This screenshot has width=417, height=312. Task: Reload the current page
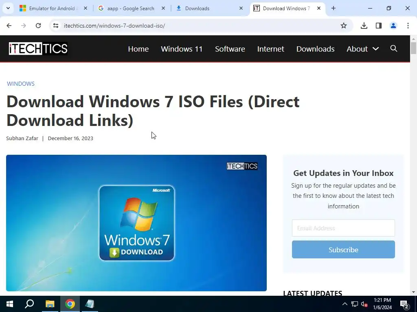pos(38,26)
